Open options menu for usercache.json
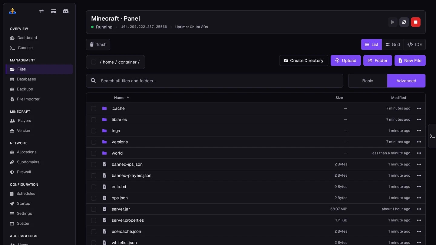The width and height of the screenshot is (436, 245). click(419, 231)
